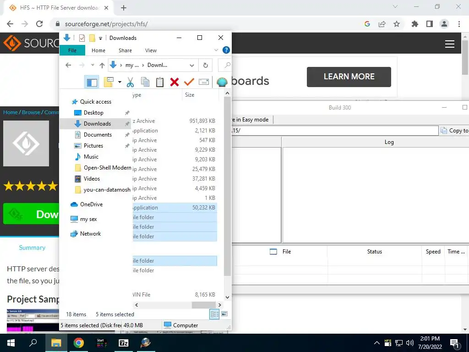
Task: Select the 951,893 KB archive row
Action: click(x=175, y=121)
